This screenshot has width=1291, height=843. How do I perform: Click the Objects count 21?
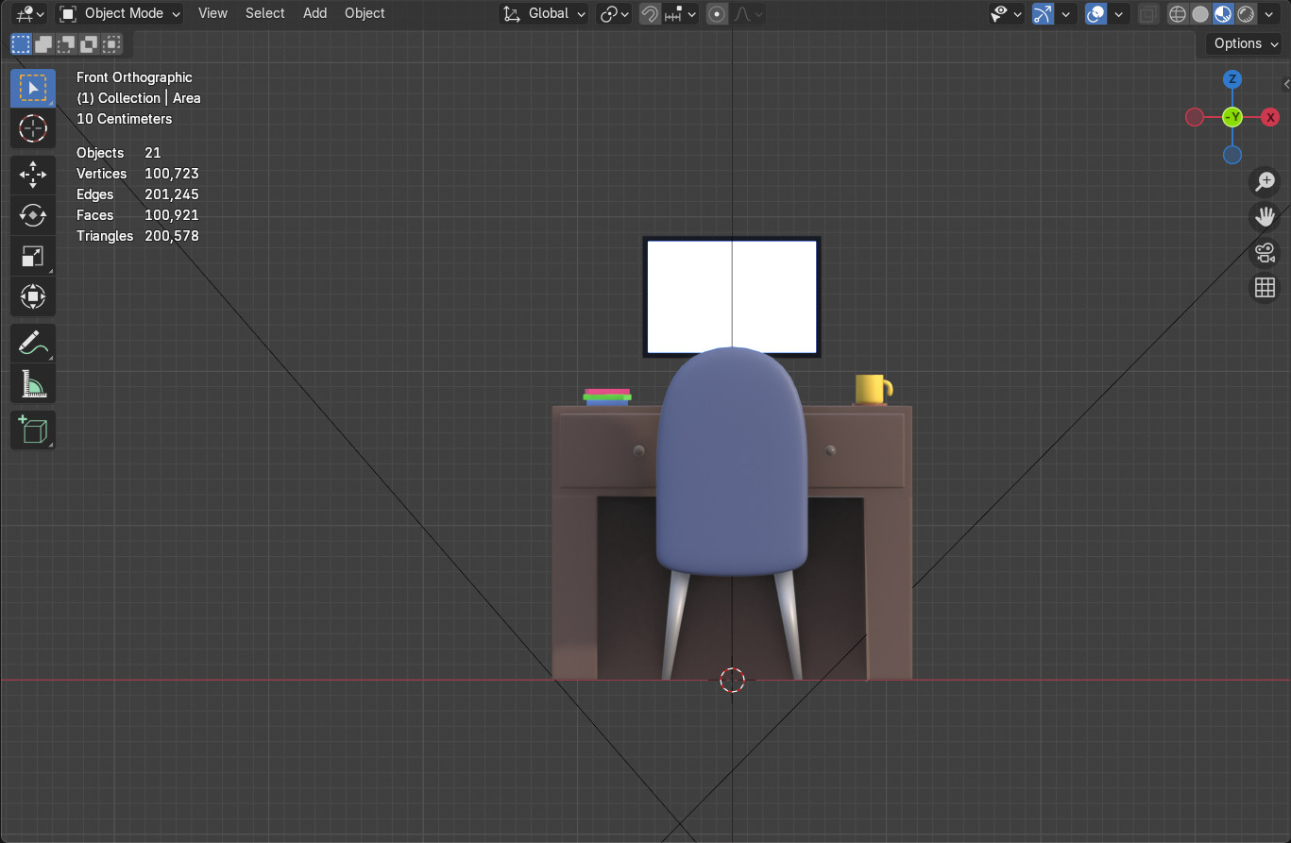click(x=153, y=153)
